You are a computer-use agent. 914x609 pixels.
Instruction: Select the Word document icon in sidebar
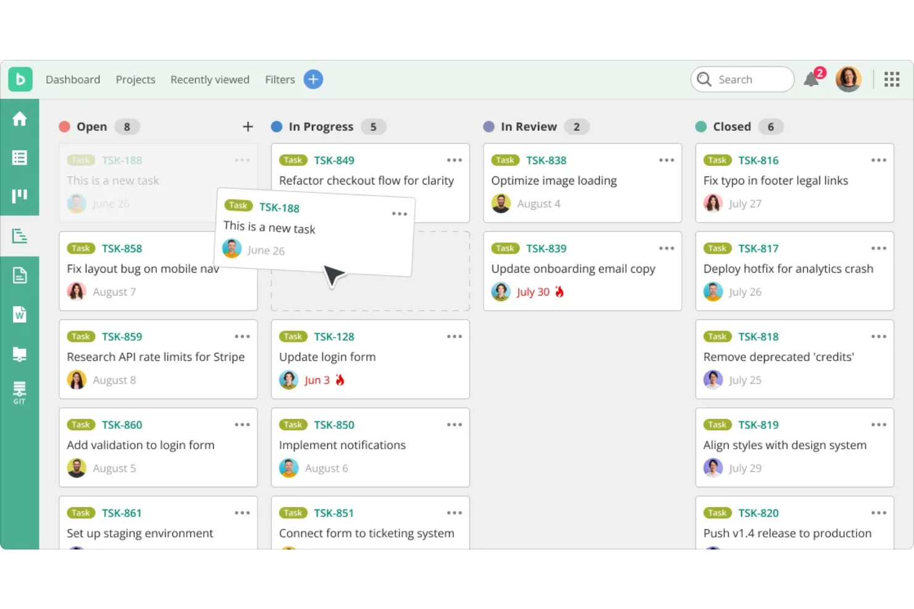click(20, 315)
